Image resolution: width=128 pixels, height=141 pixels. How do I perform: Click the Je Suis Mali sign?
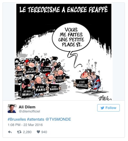(x=27, y=93)
